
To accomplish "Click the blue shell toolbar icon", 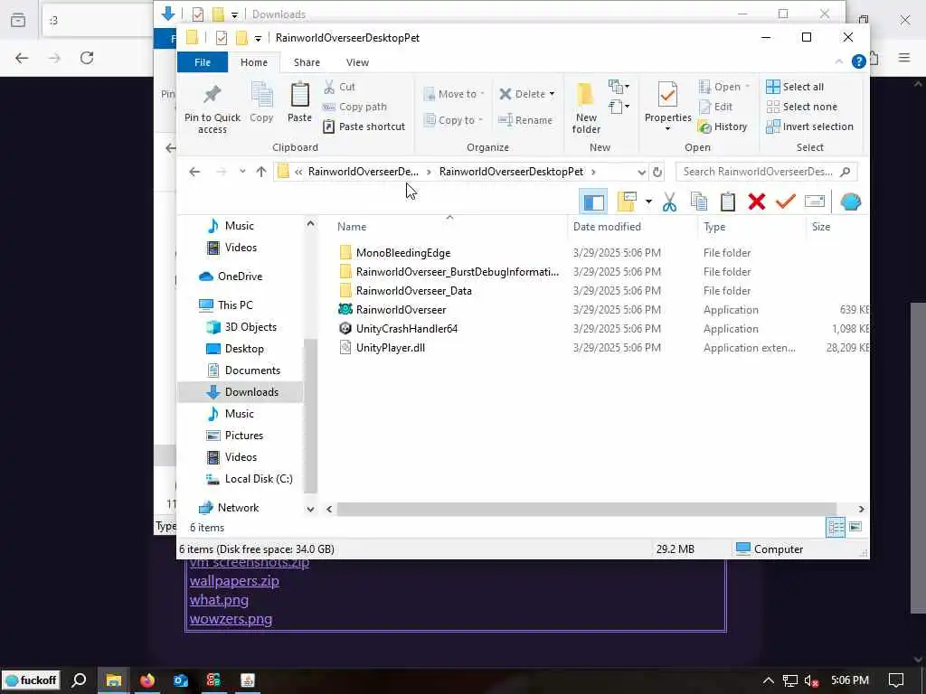I will [x=850, y=202].
